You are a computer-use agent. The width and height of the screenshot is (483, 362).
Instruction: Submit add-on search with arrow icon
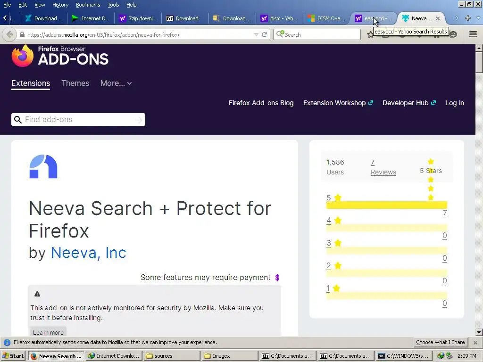[139, 120]
